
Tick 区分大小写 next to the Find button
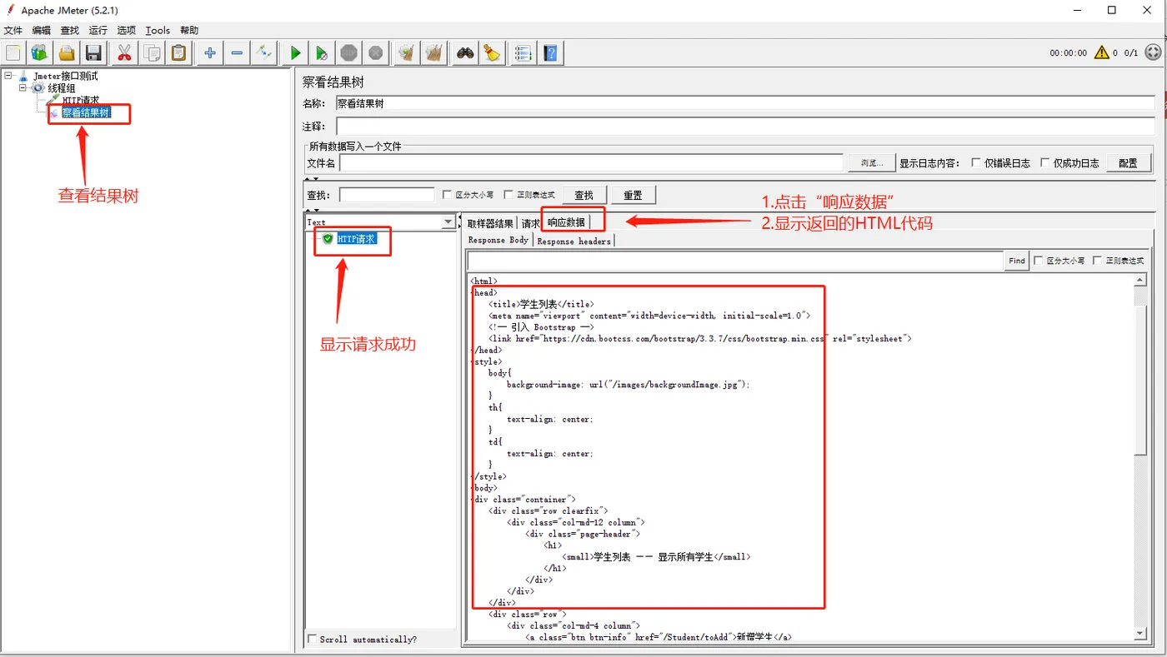pyautogui.click(x=1038, y=261)
